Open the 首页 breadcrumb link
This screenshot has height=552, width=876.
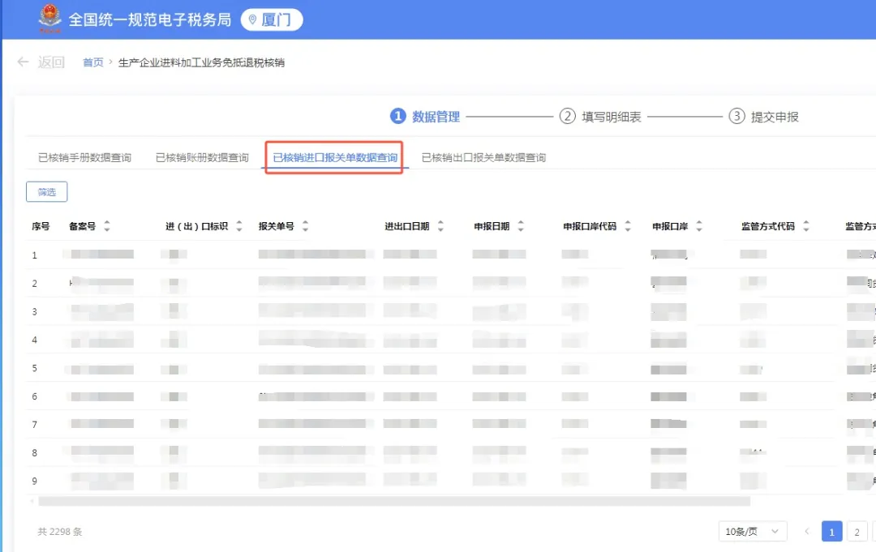[92, 62]
